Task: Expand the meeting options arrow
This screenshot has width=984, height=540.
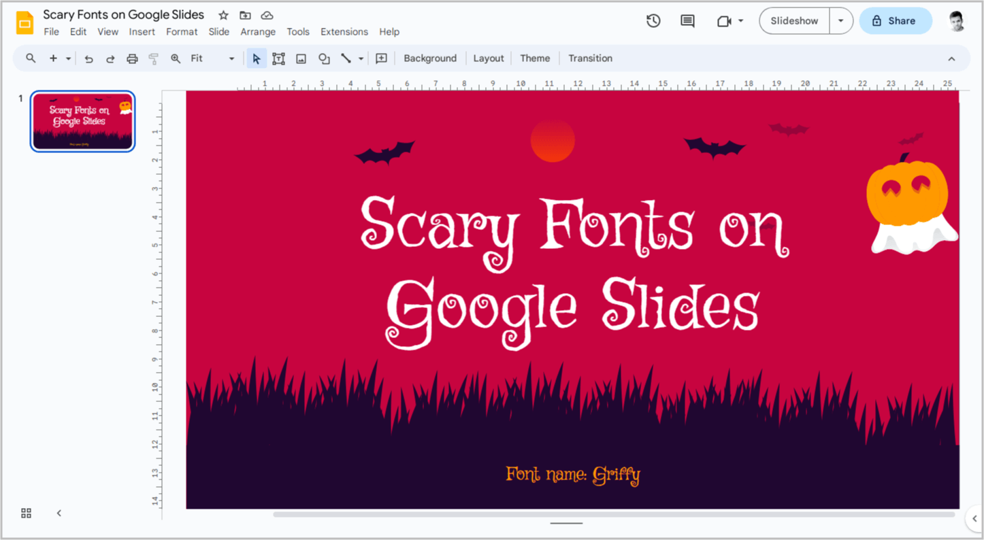Action: pos(740,21)
